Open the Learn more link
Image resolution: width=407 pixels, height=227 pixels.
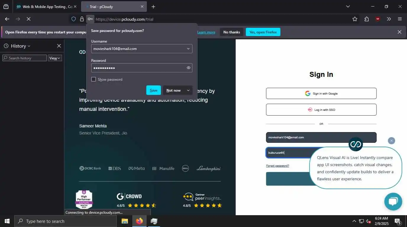pos(206,32)
